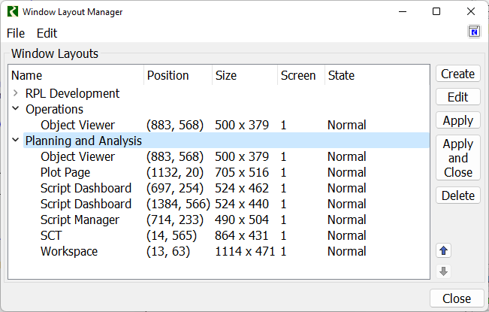Click the app logo in title bar
489x312 pixels.
[13, 11]
